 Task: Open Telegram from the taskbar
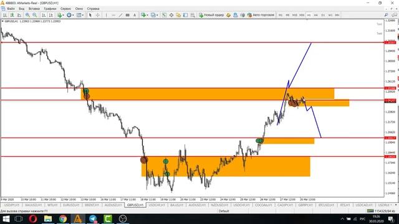pos(93,218)
